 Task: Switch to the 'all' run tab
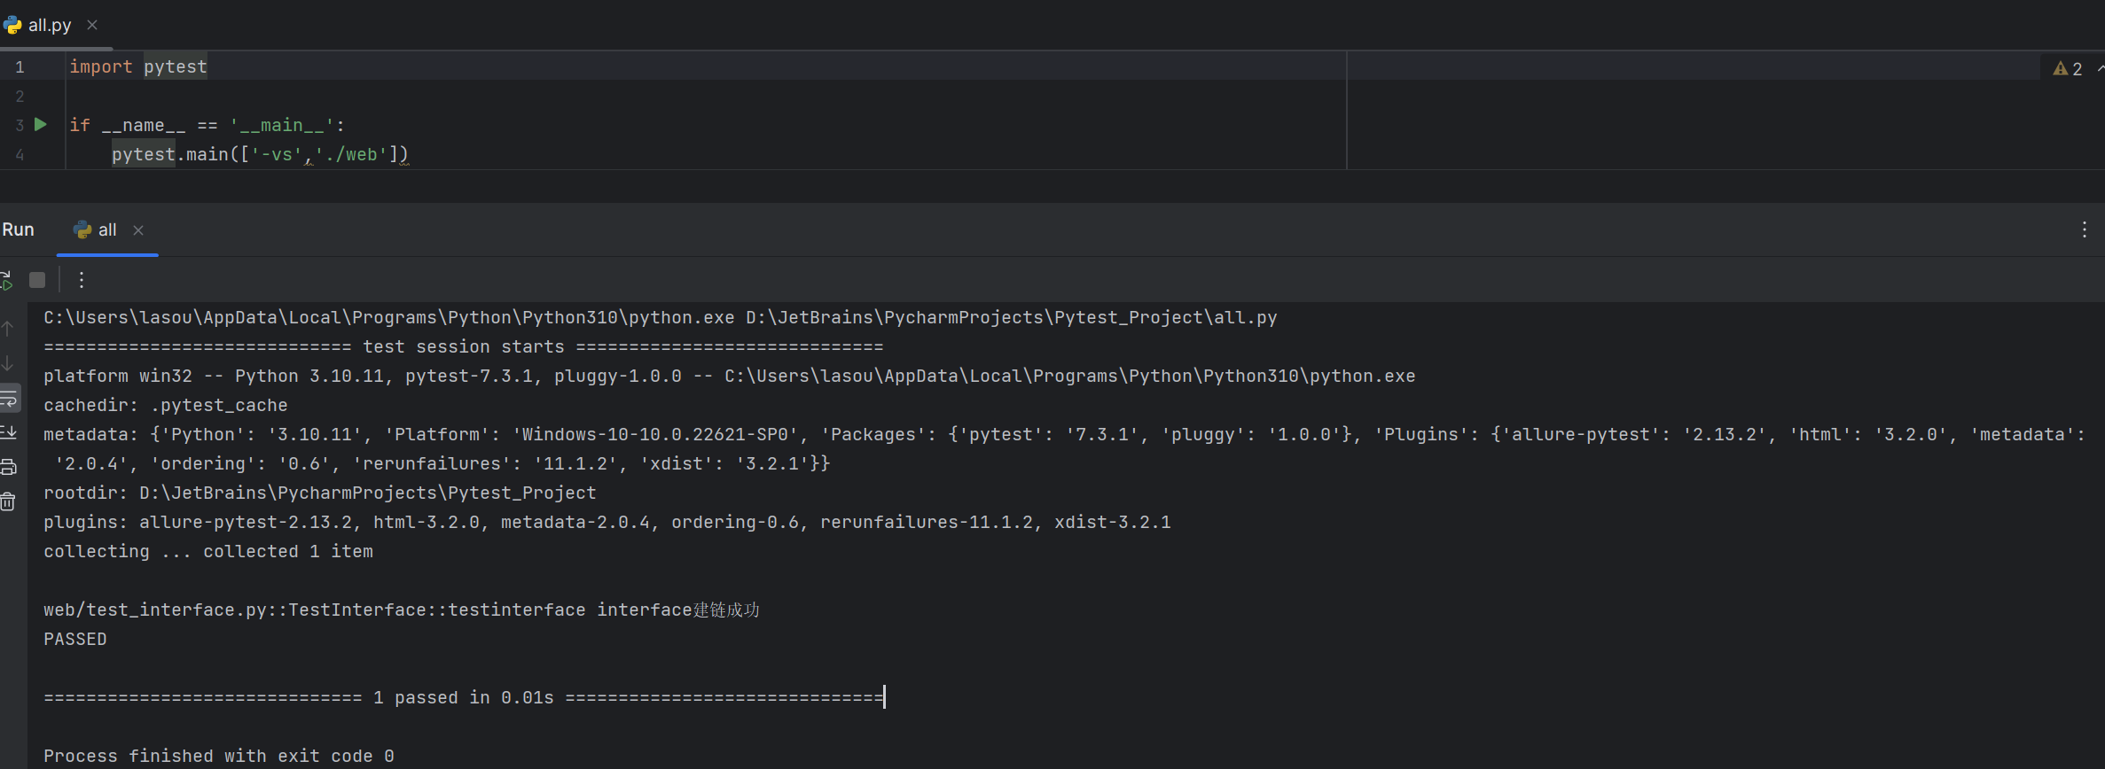coord(106,230)
